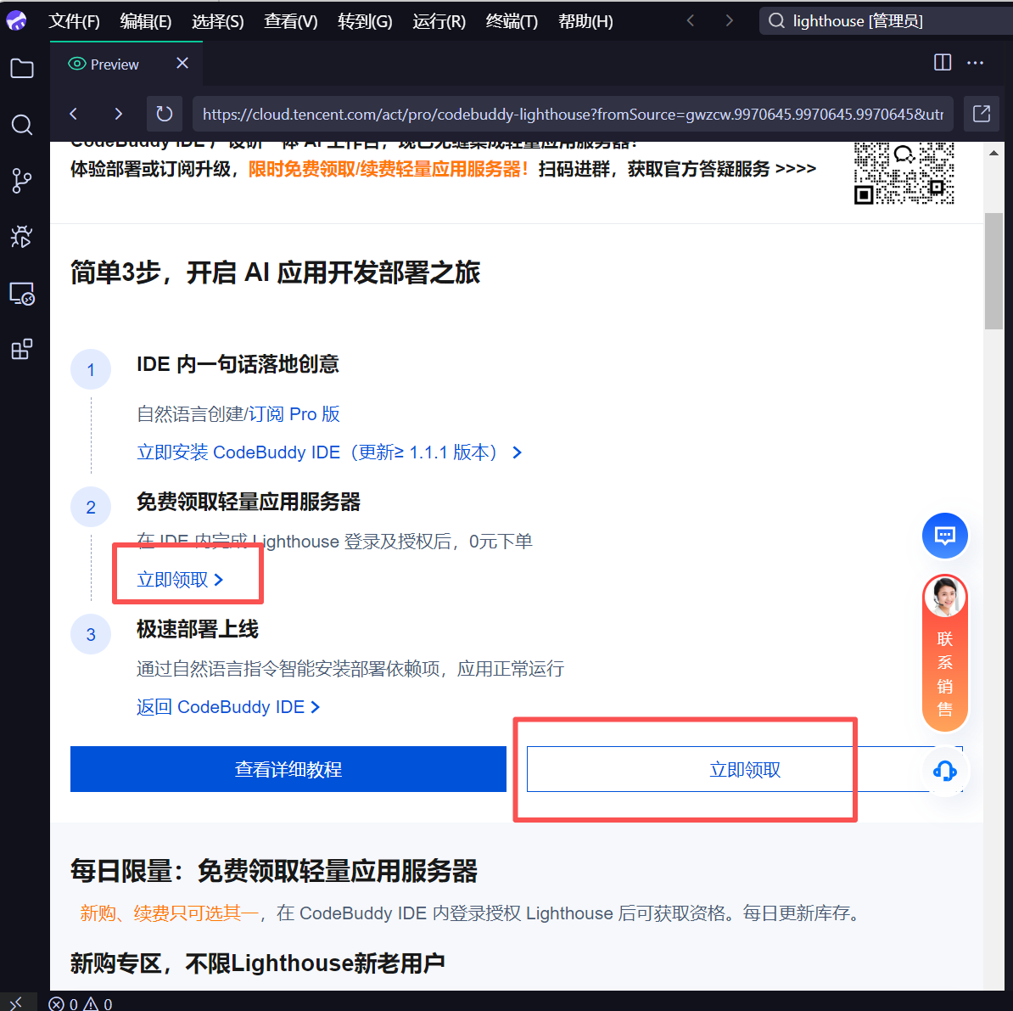1013x1011 pixels.
Task: Open the Run and Debug bug icon
Action: coord(22,236)
